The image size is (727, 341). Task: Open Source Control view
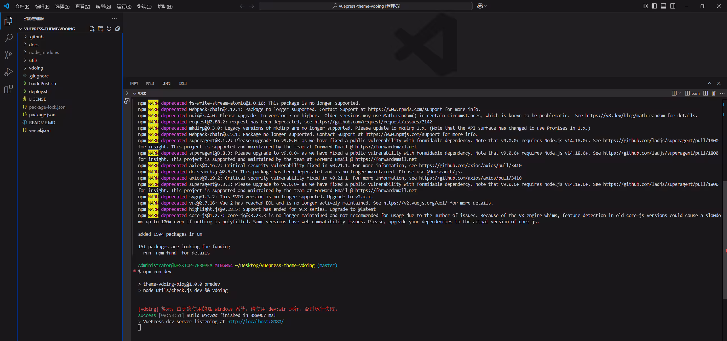coord(9,55)
